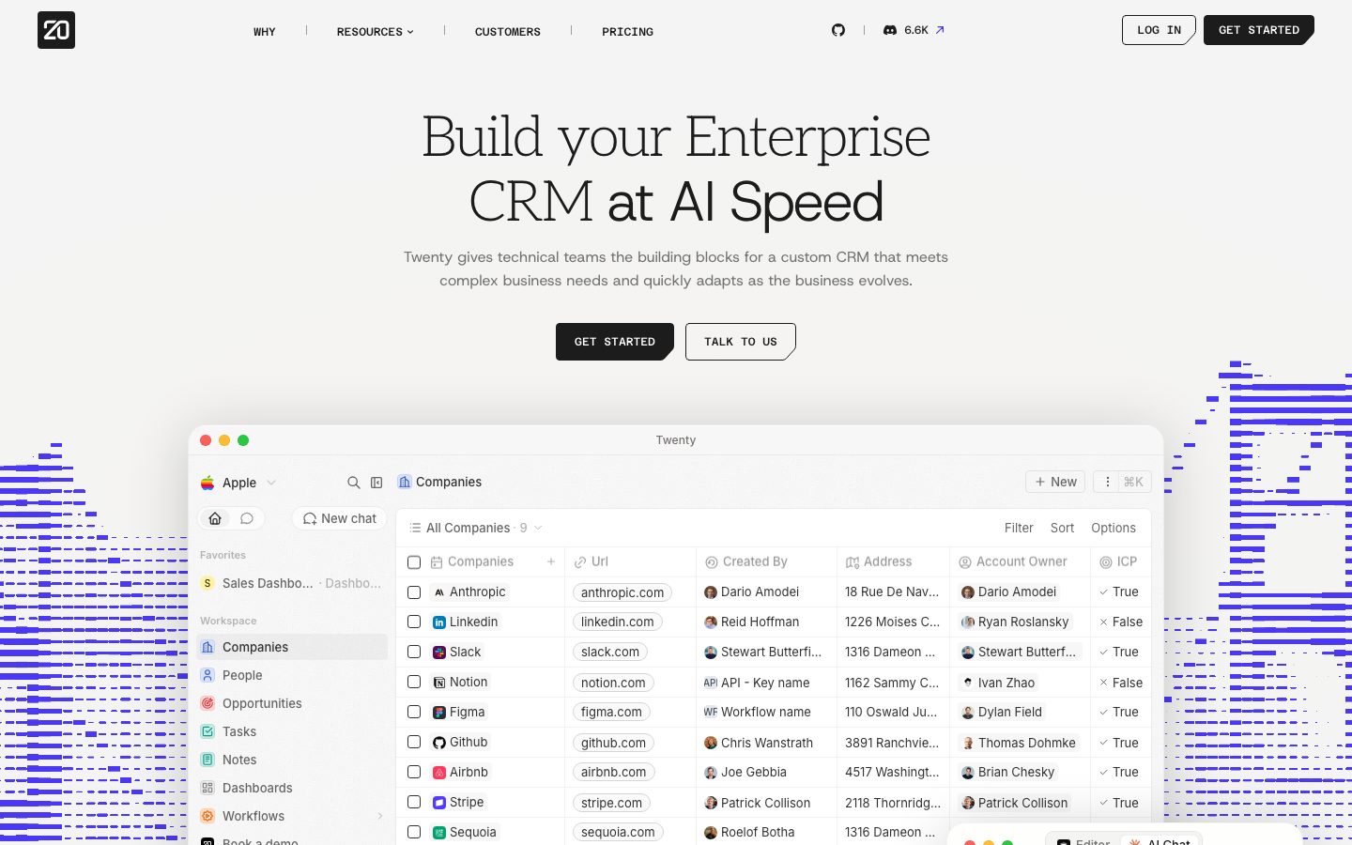The height and width of the screenshot is (845, 1352).
Task: Toggle the select-all checkbox in the table header
Action: pos(414,562)
